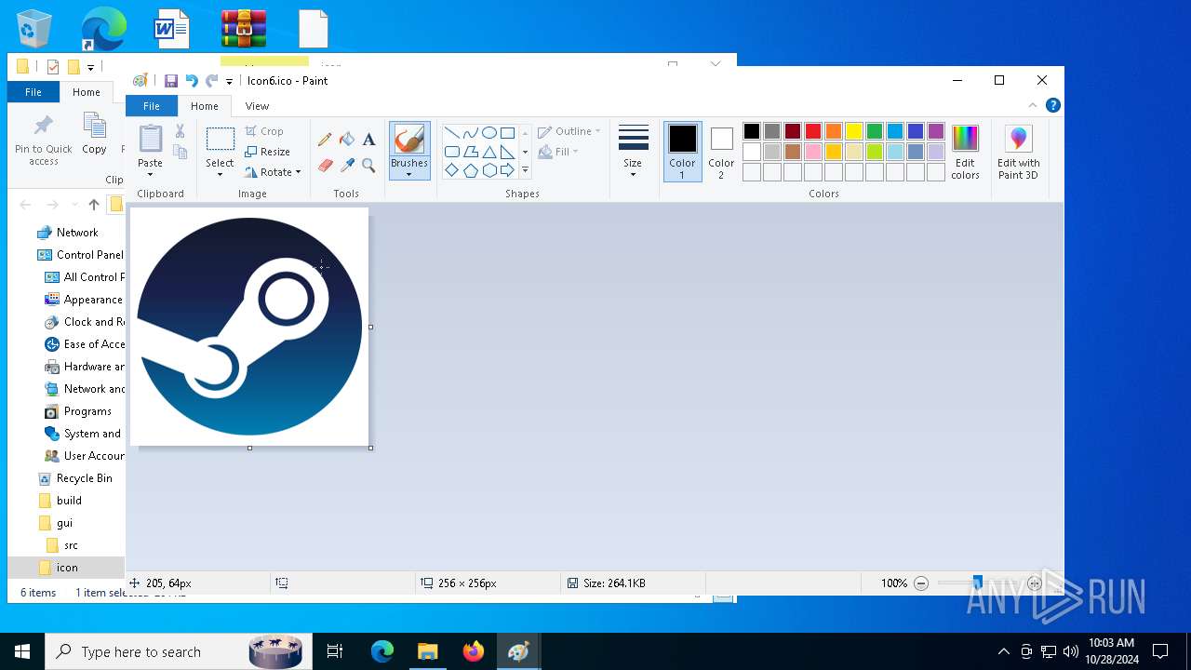Select Color 2 box

pyautogui.click(x=721, y=152)
